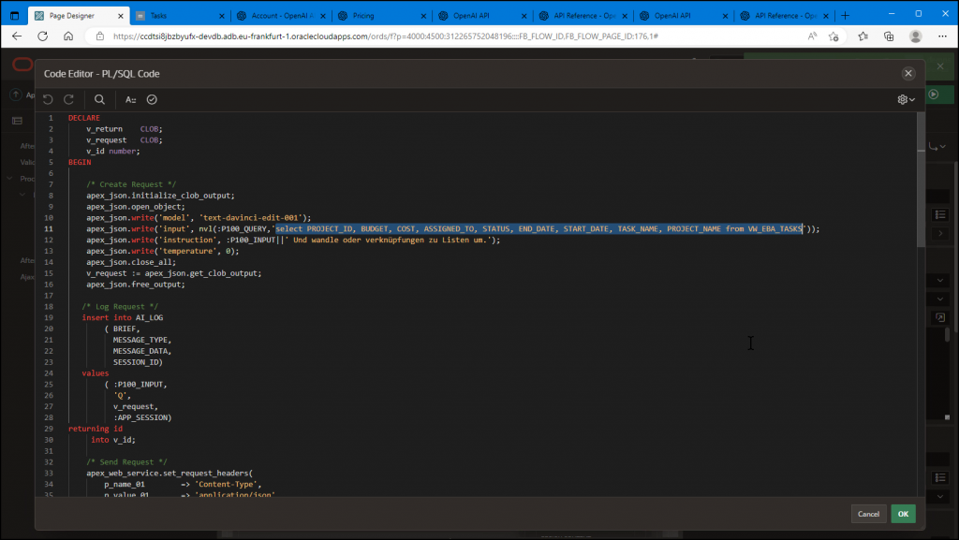
Task: Go back in browser
Action: [x=17, y=36]
